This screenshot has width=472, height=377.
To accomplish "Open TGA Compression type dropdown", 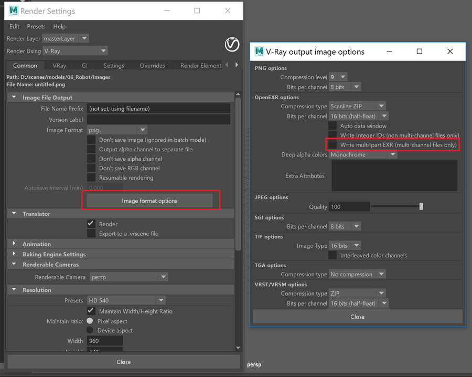I will [x=357, y=274].
